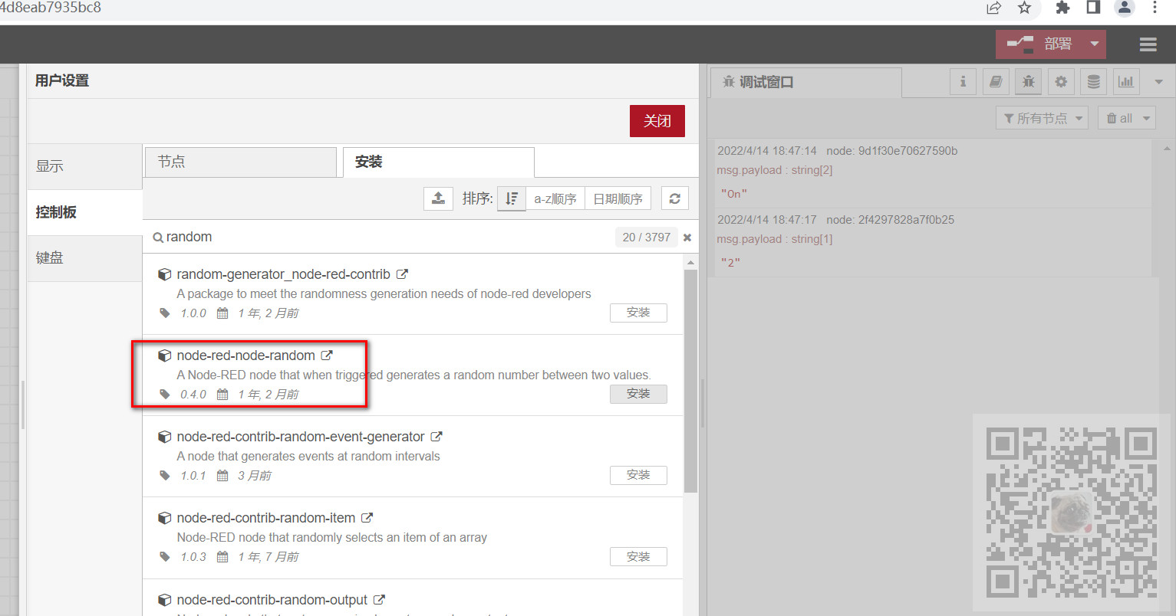Open the browser profile avatar
The width and height of the screenshot is (1176, 616).
pyautogui.click(x=1125, y=8)
